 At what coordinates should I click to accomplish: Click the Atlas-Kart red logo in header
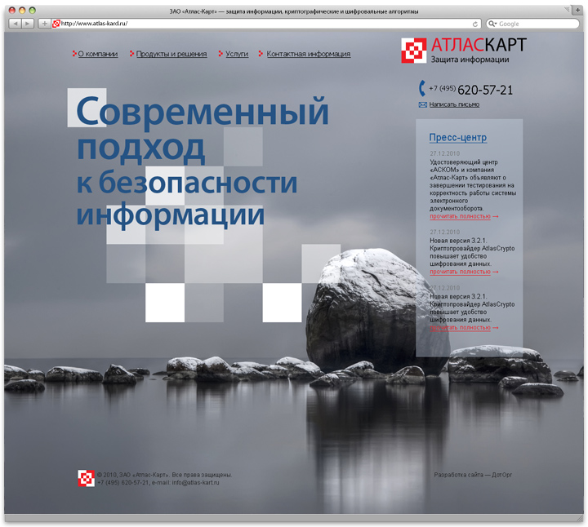tap(414, 51)
